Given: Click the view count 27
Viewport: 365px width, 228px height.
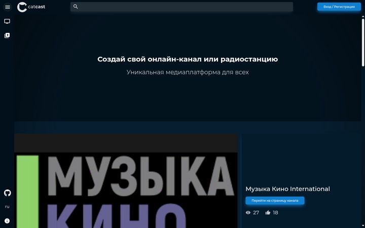Looking at the screenshot, I should tap(256, 213).
